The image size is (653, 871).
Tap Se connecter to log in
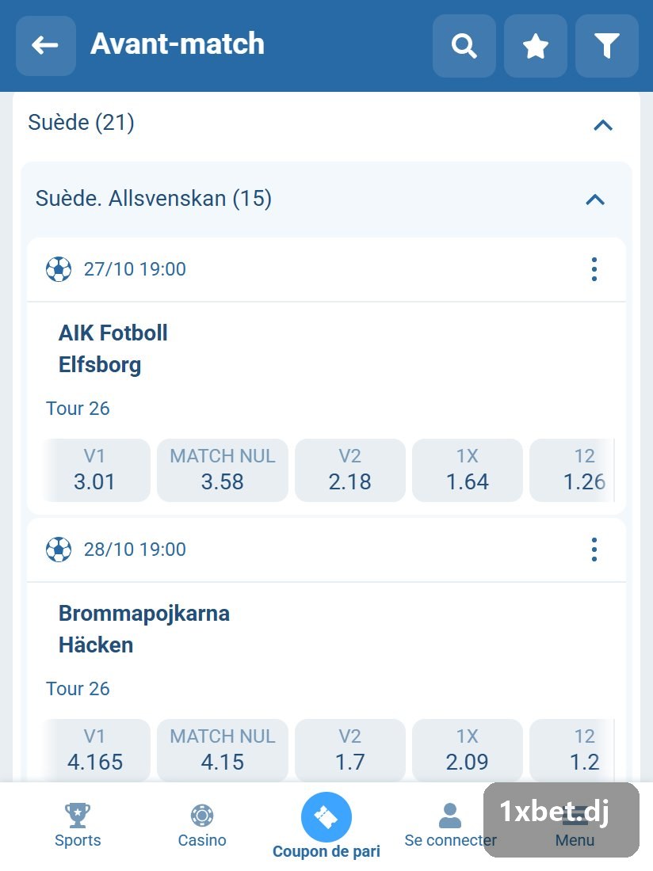(450, 825)
